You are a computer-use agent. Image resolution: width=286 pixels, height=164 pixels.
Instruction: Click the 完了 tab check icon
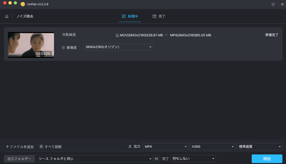tap(154, 16)
